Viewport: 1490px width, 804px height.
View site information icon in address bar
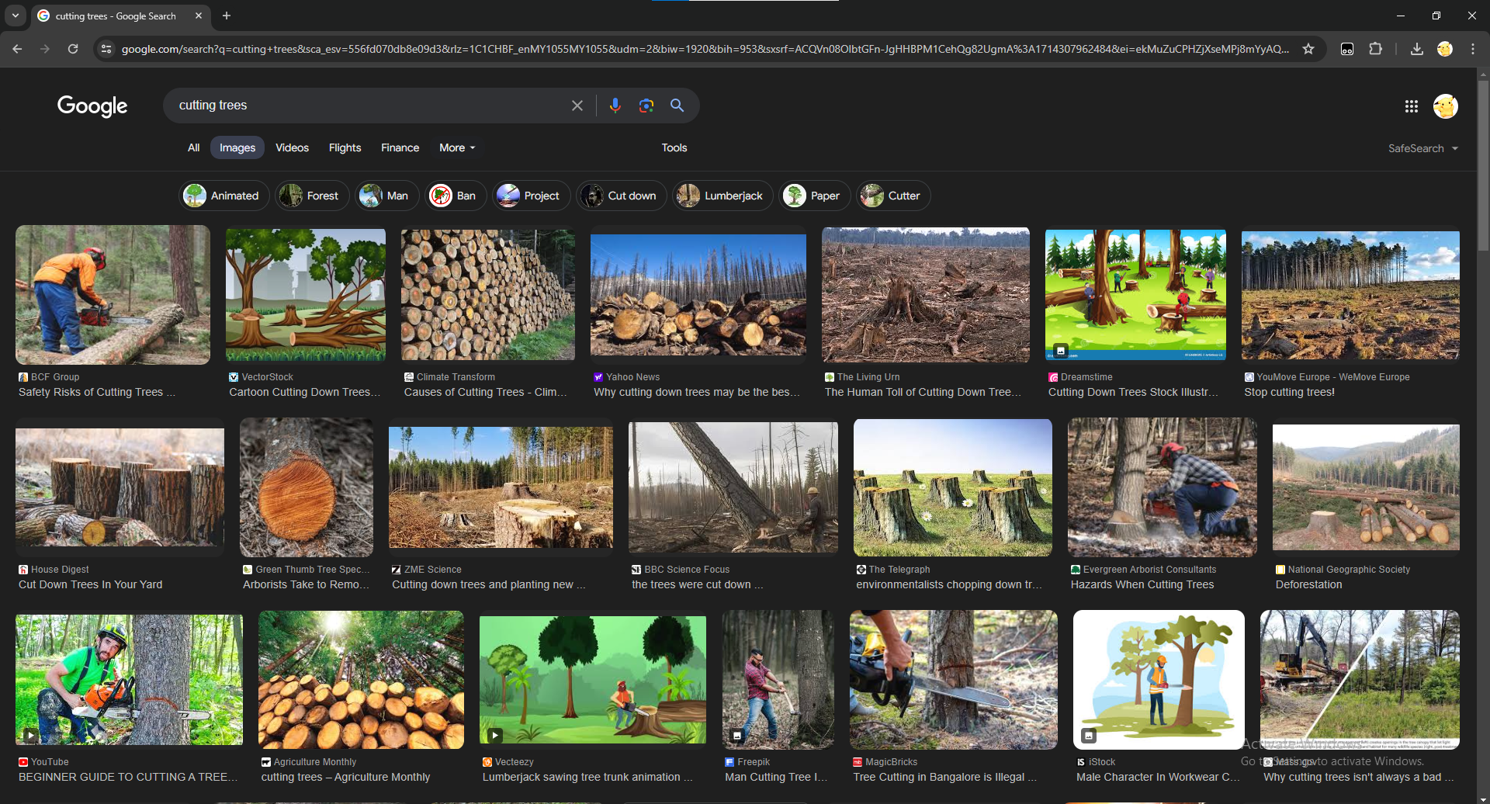(106, 49)
